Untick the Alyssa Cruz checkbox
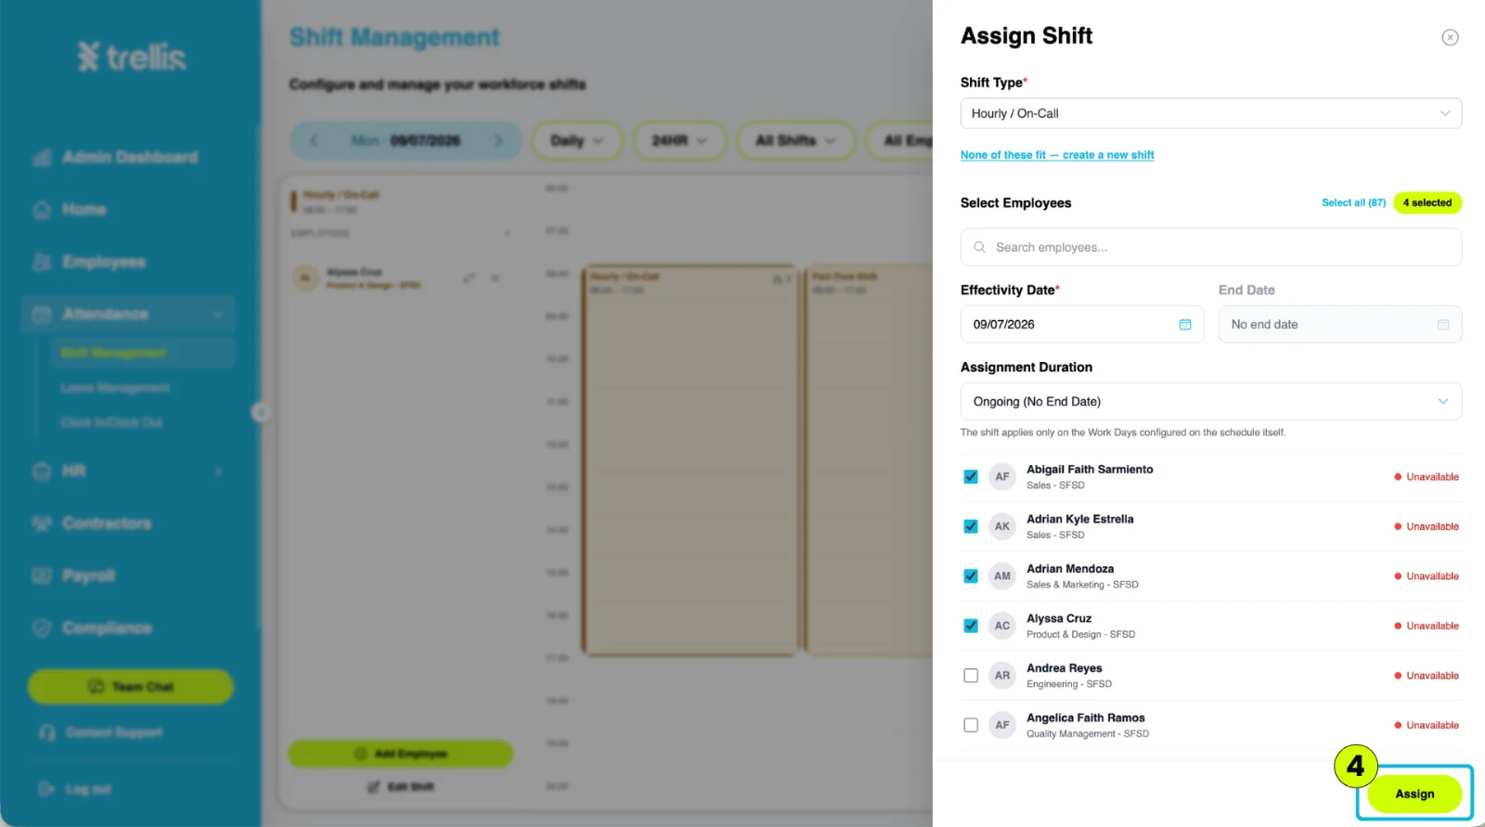Screen dimensions: 1485x827 (x=971, y=626)
